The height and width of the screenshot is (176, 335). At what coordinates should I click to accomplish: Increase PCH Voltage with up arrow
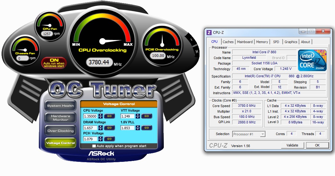(x=100, y=138)
